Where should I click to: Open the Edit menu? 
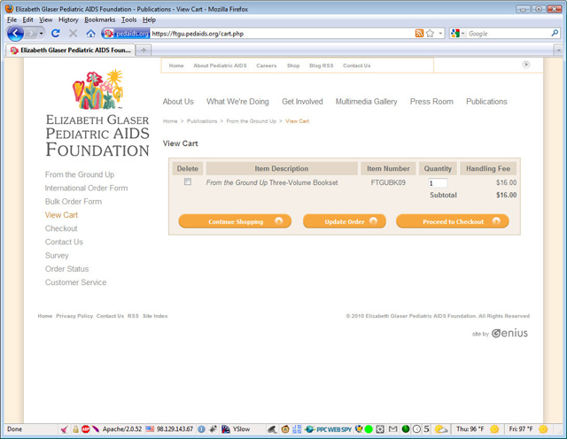(27, 19)
